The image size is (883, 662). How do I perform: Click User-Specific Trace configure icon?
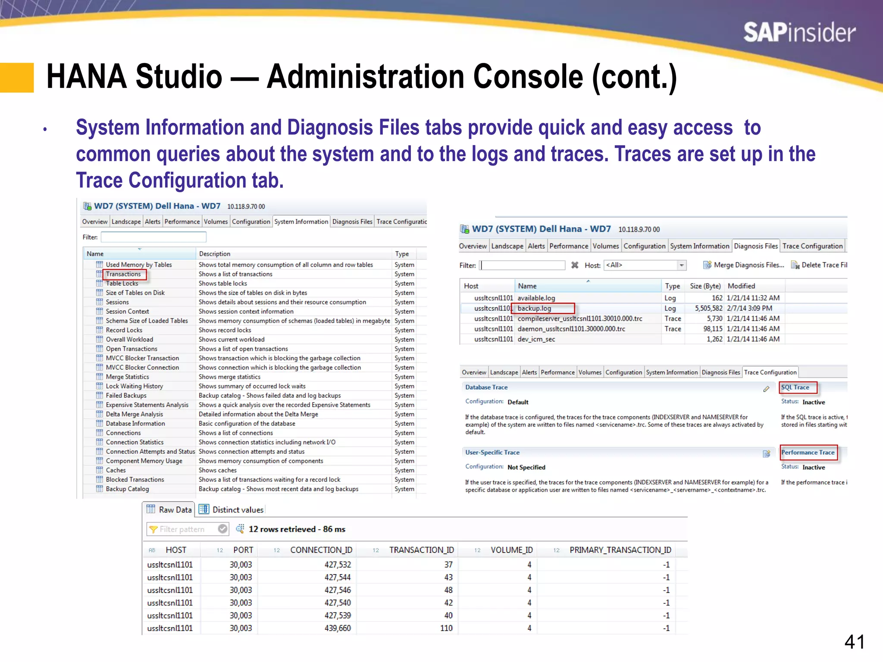tap(766, 453)
